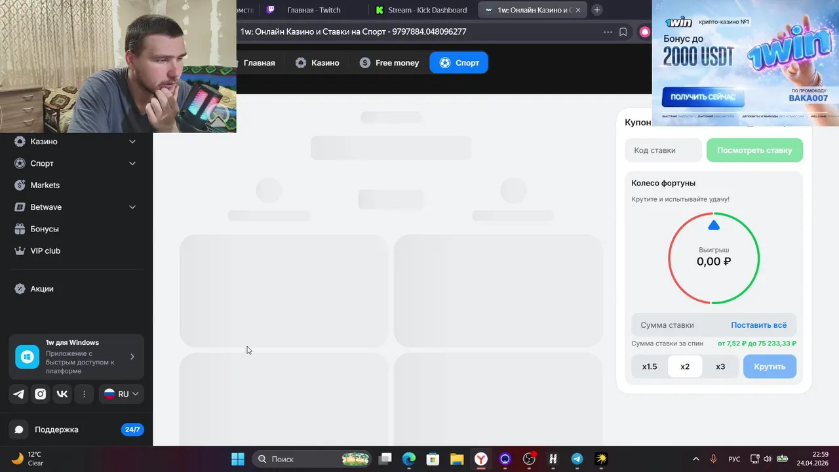Open OBS Studio from taskbar

[529, 459]
